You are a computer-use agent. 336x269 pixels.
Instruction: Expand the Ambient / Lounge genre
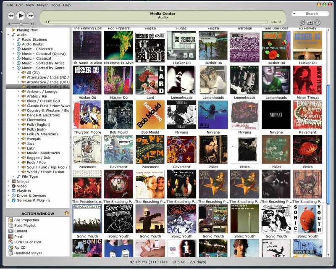click(18, 91)
